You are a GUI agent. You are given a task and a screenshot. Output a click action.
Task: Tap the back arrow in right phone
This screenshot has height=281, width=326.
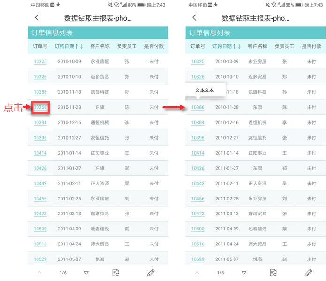click(x=194, y=18)
